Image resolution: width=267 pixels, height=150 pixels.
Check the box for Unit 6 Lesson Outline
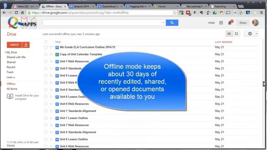[x=45, y=139]
